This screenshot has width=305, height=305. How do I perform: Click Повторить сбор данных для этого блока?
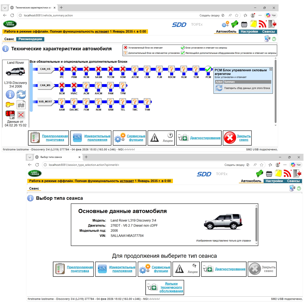point(247,88)
